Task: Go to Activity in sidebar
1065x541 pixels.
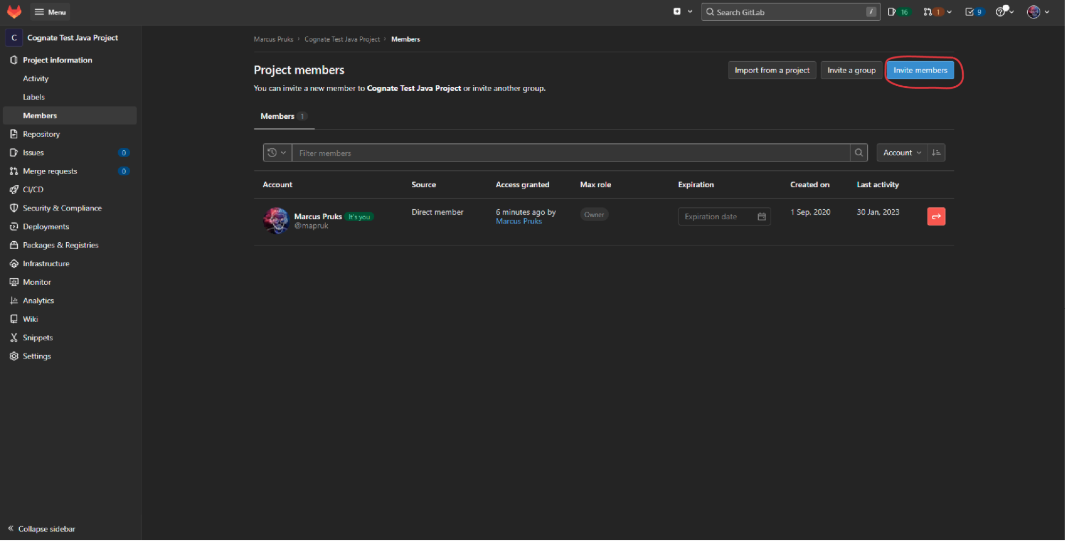Action: (x=36, y=78)
